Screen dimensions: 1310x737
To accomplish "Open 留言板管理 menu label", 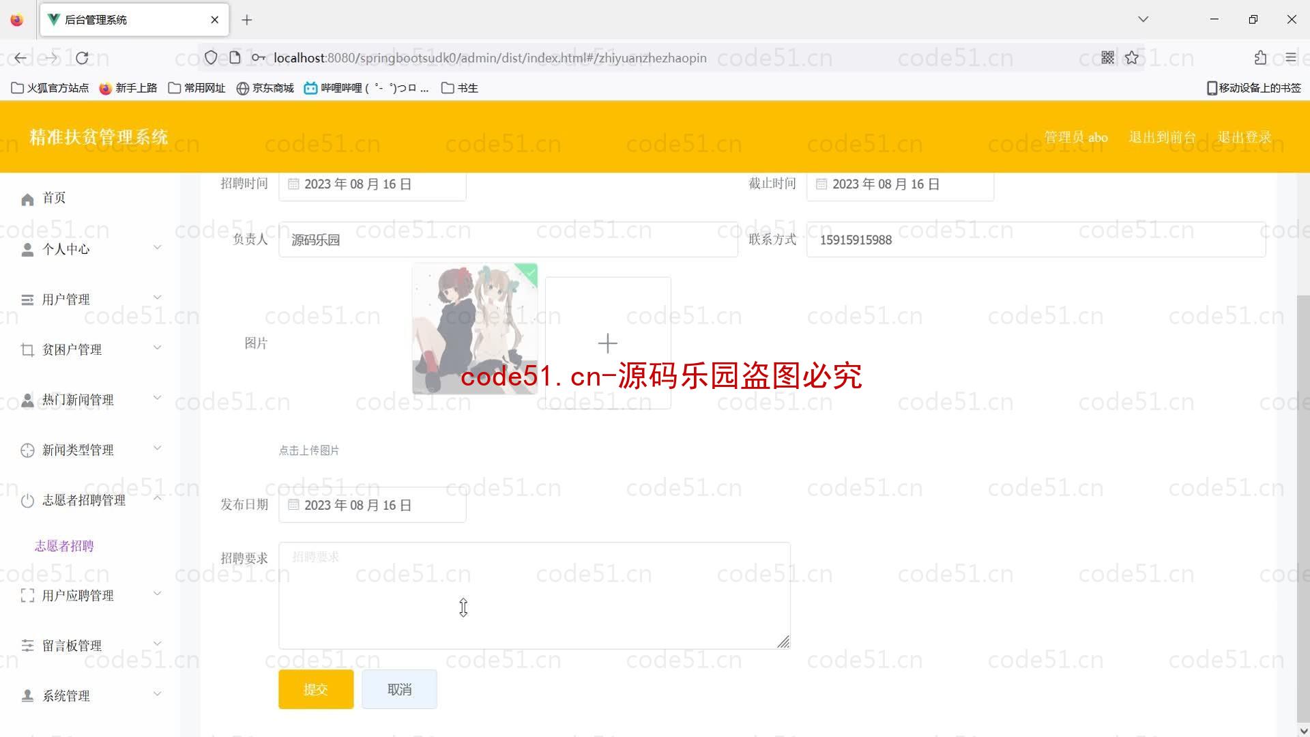I will click(x=72, y=646).
